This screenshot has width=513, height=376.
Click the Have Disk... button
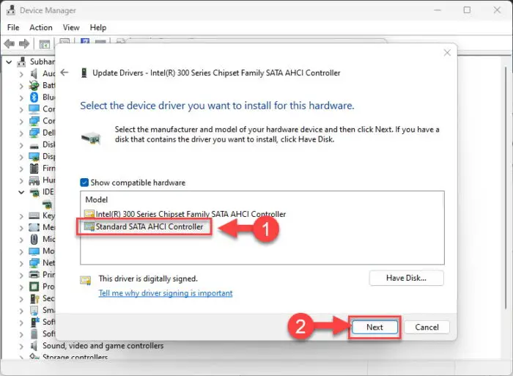[x=406, y=278]
